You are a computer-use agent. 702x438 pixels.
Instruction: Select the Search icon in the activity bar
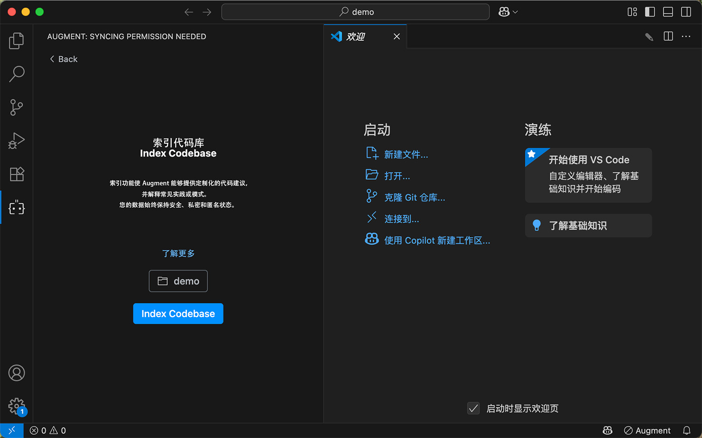click(17, 74)
